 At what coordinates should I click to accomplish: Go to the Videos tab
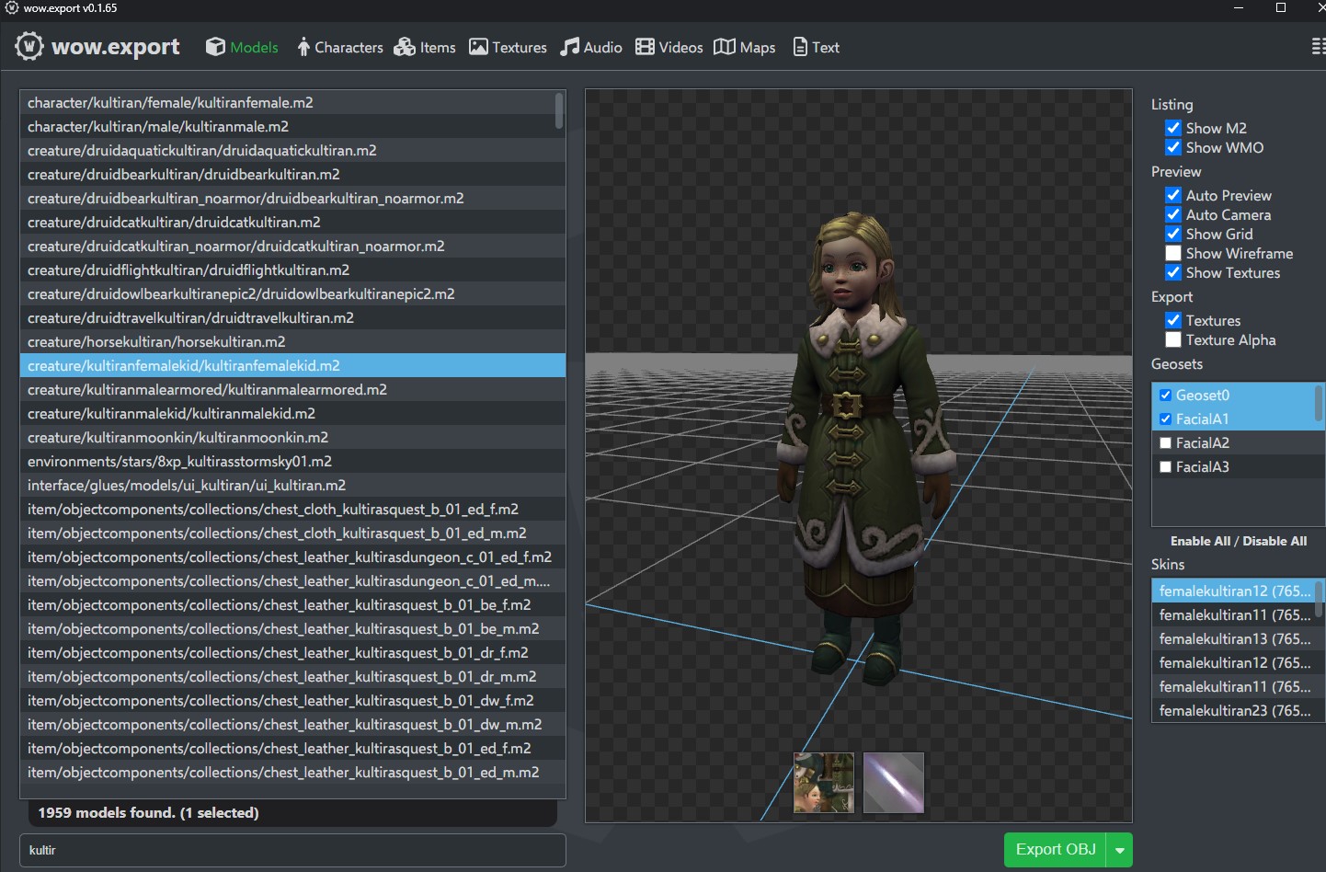[x=669, y=47]
